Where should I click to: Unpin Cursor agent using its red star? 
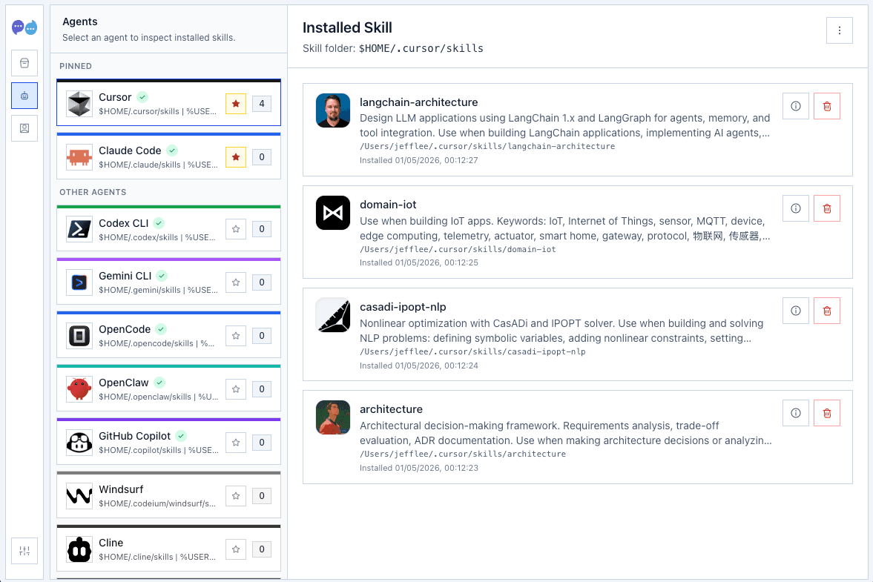click(x=236, y=104)
